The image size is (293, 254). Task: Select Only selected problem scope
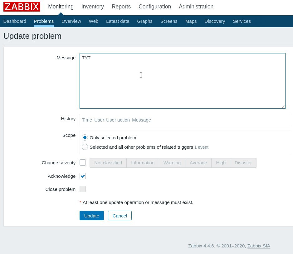pyautogui.click(x=85, y=138)
